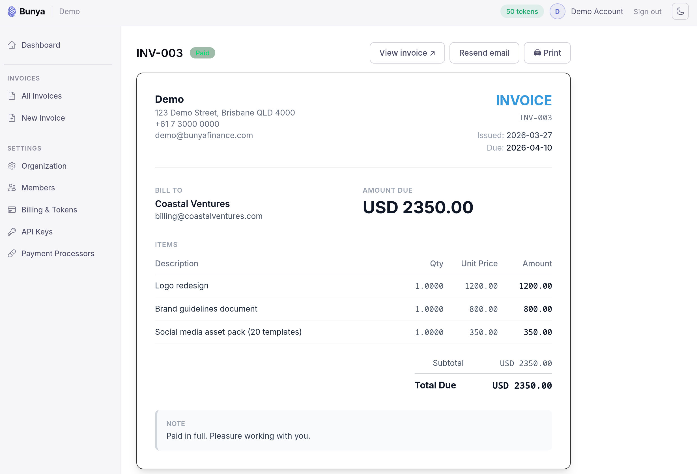
Task: Click the 50 tokens badge
Action: click(522, 11)
